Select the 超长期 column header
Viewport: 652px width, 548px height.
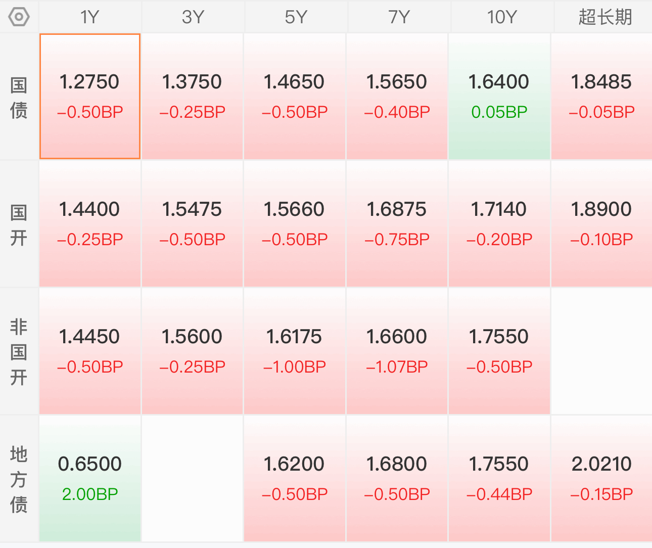pyautogui.click(x=604, y=17)
